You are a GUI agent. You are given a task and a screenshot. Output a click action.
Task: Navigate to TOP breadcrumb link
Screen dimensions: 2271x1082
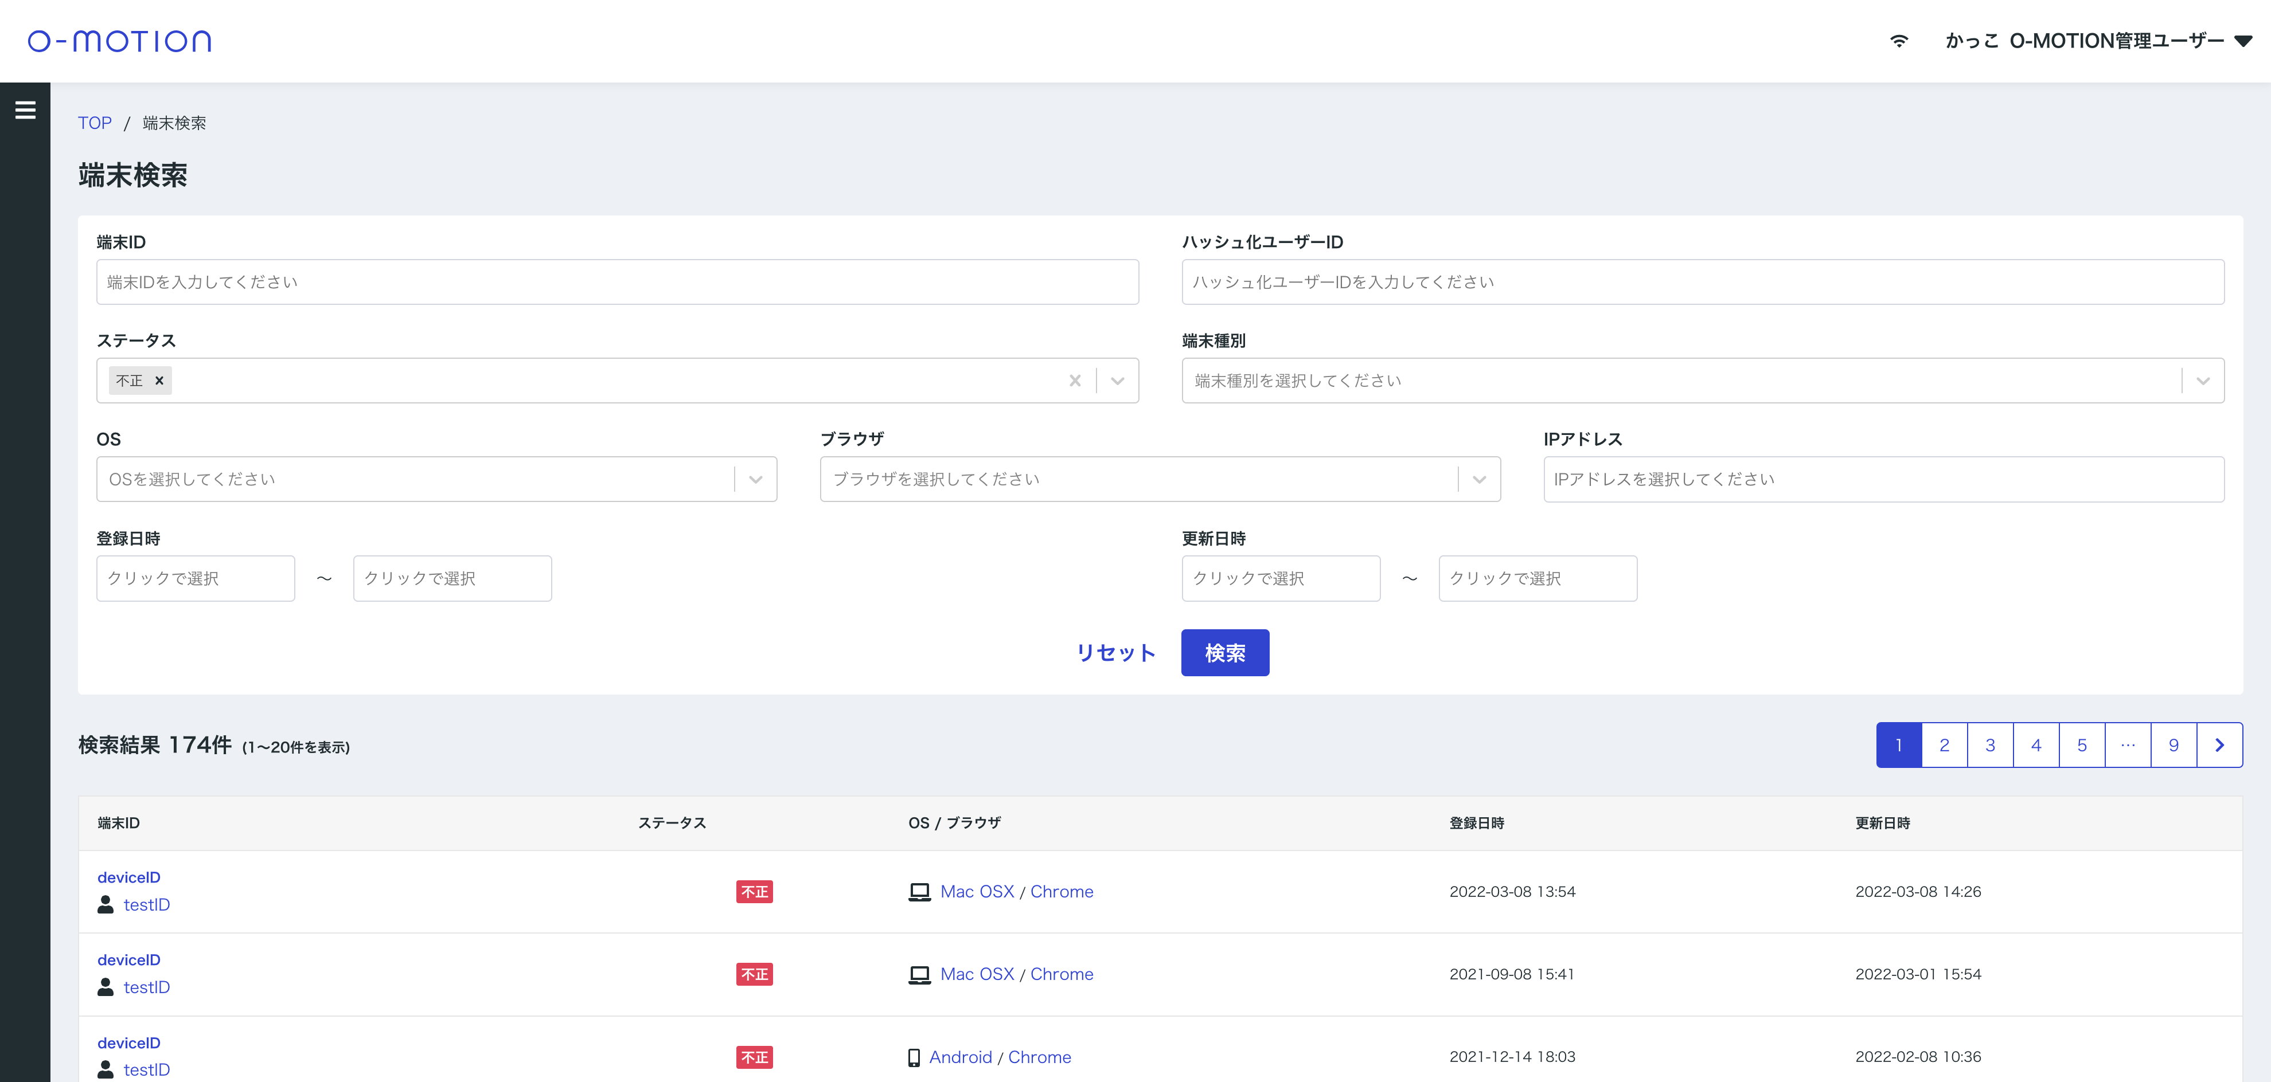pyautogui.click(x=94, y=123)
